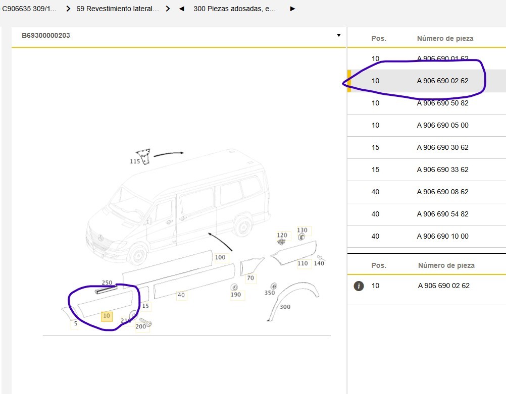Choose part number A 906 690 30 62

(x=442, y=147)
